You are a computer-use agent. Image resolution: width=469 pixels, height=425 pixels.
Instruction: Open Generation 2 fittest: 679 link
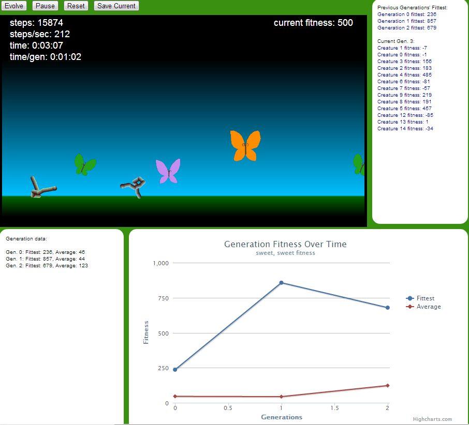(407, 28)
